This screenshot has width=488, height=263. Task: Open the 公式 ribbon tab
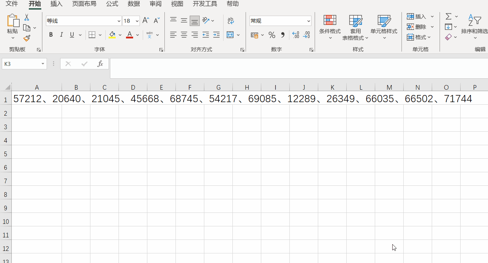coord(112,4)
